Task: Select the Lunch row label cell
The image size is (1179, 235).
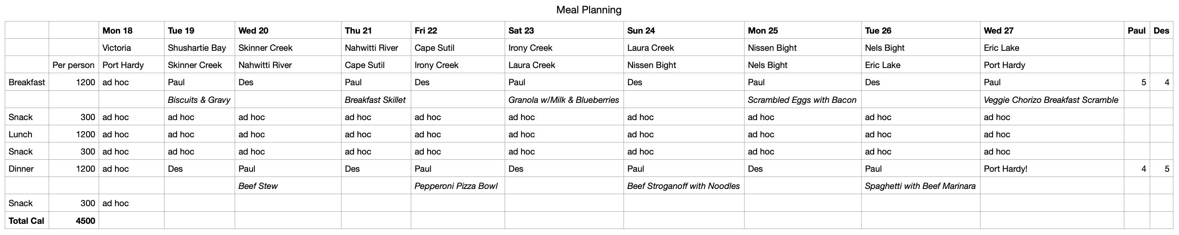Action: coord(20,134)
